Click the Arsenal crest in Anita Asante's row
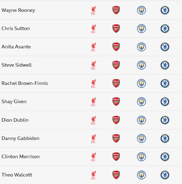The width and height of the screenshot is (182, 184). coord(116,47)
